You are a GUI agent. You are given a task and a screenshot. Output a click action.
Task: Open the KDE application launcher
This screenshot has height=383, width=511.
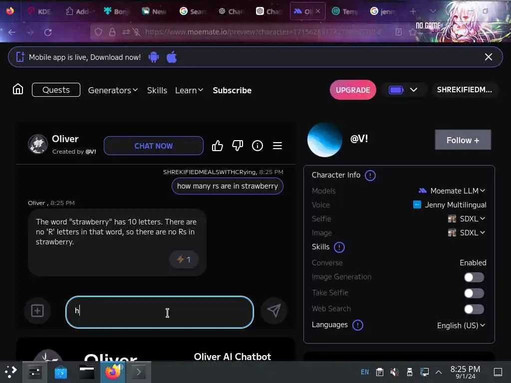click(x=10, y=372)
